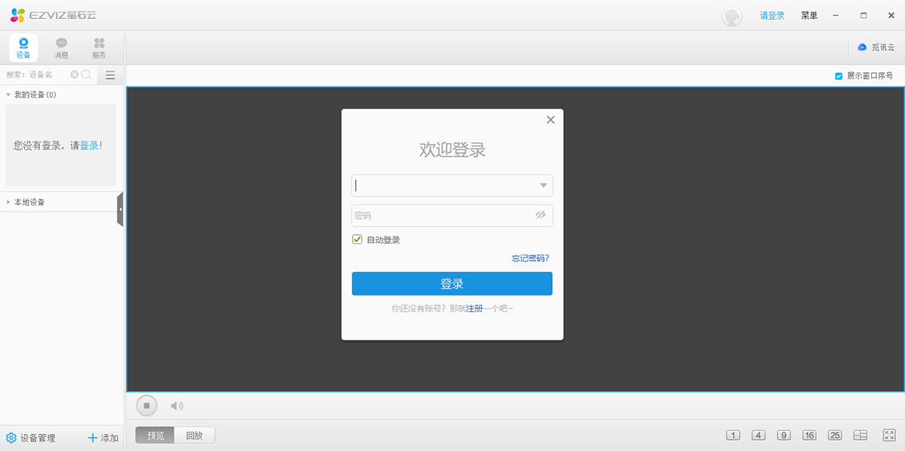This screenshot has height=452, width=905.
Task: Click 忘记密码? link
Action: click(530, 258)
